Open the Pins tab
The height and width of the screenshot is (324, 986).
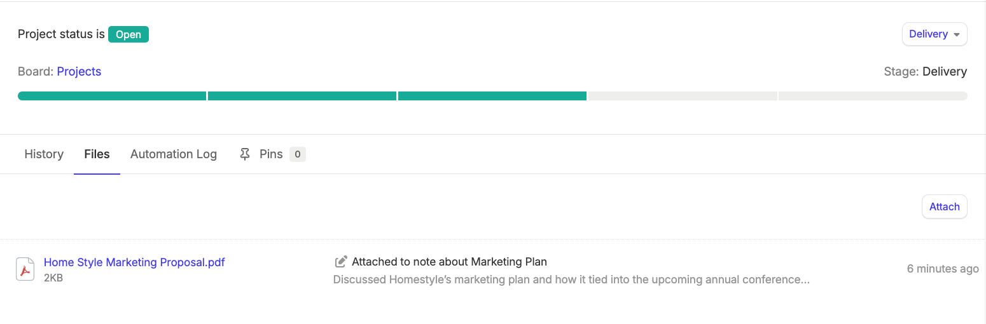[272, 154]
